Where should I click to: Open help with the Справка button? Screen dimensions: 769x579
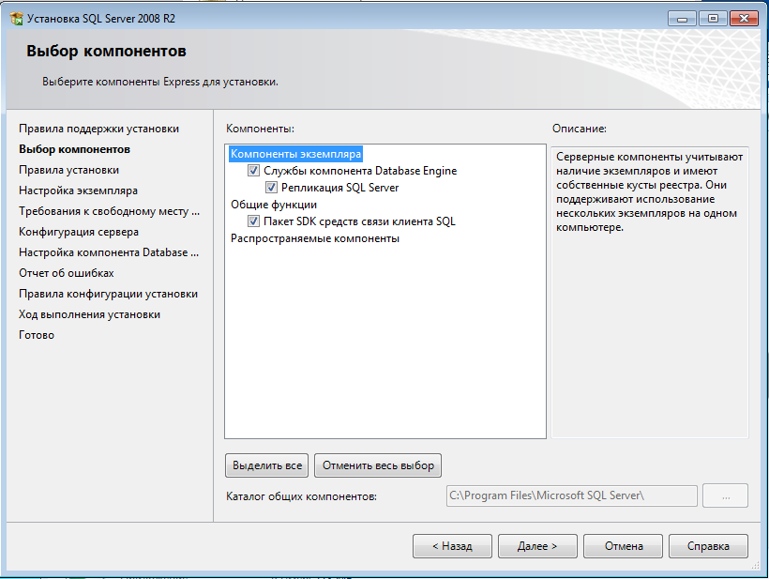point(708,546)
